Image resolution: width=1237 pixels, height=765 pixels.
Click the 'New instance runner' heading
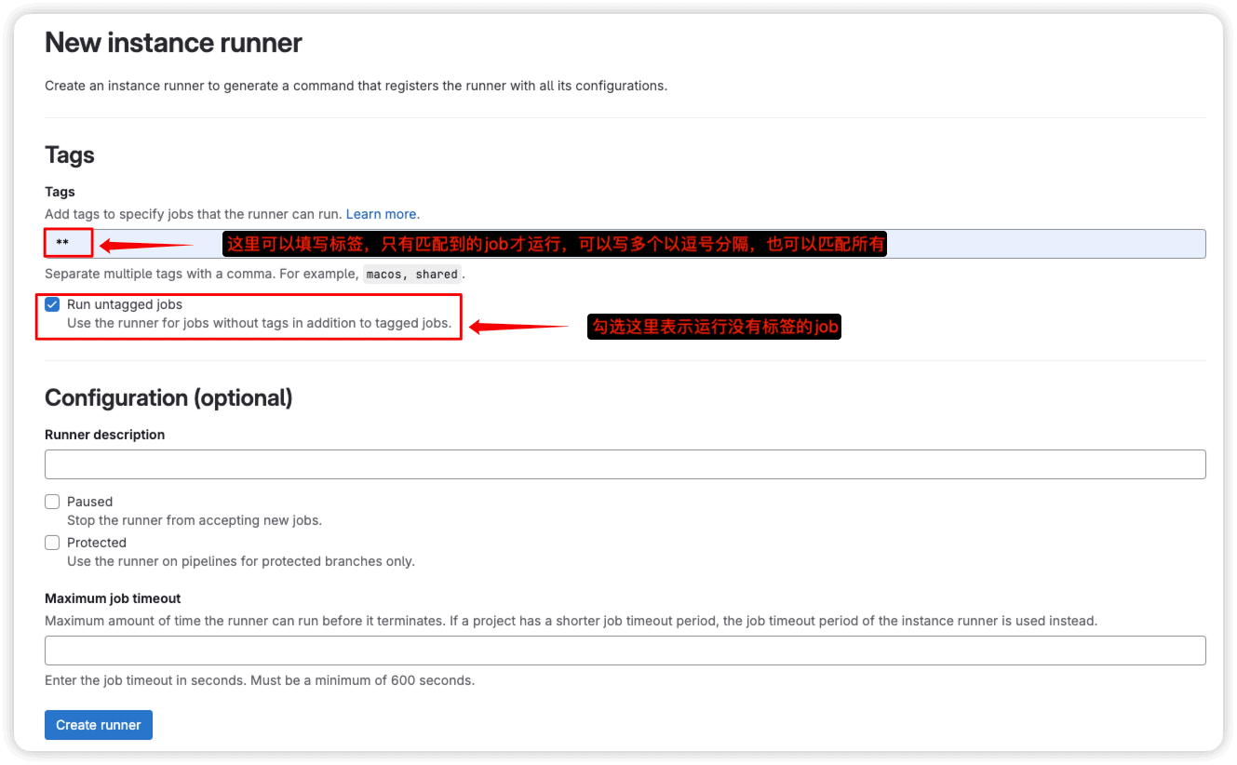tap(173, 43)
